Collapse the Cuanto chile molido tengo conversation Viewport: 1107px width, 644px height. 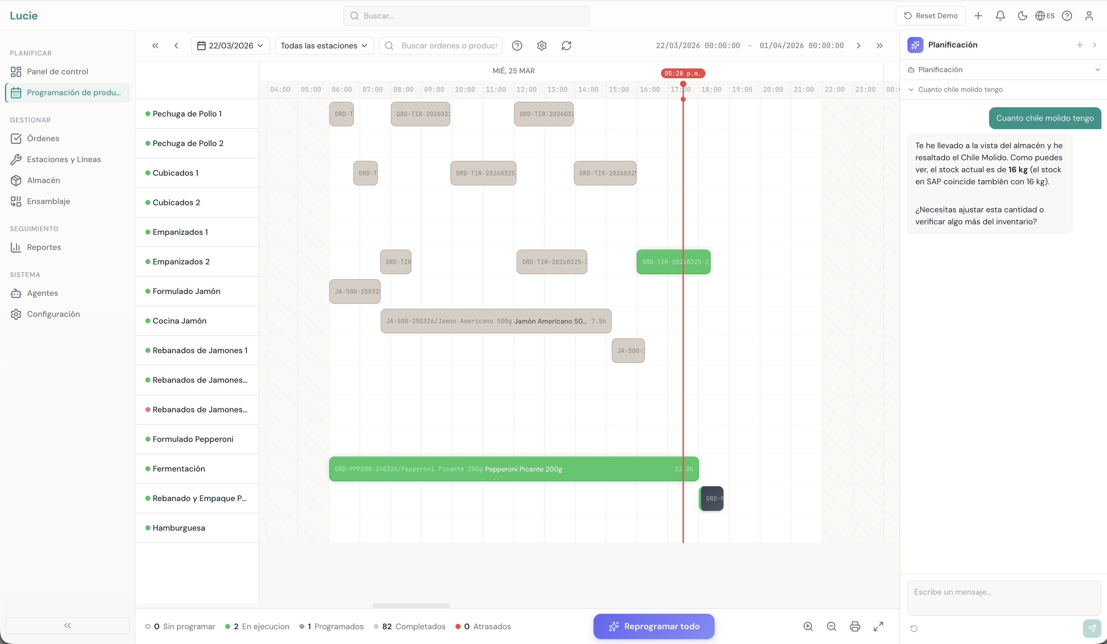tap(911, 89)
